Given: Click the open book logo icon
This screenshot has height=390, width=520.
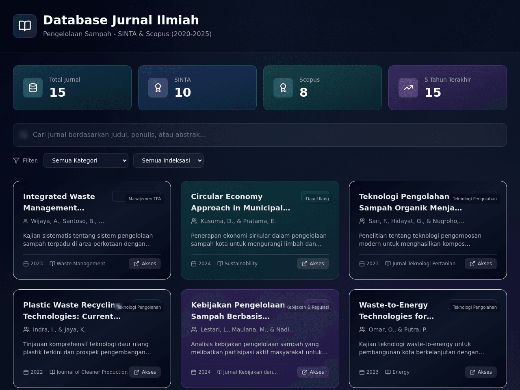Looking at the screenshot, I should [x=25, y=26].
